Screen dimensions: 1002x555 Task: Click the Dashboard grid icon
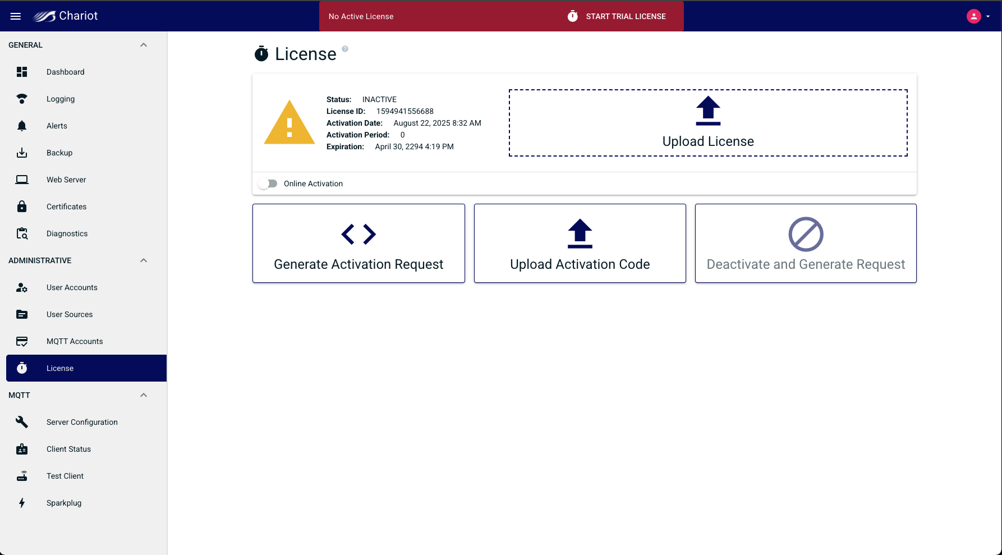[22, 72]
